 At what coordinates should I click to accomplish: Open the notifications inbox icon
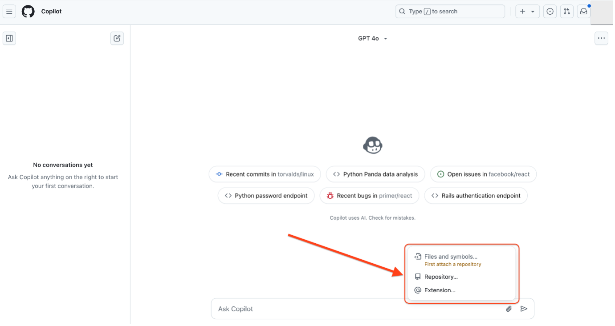pos(583,12)
